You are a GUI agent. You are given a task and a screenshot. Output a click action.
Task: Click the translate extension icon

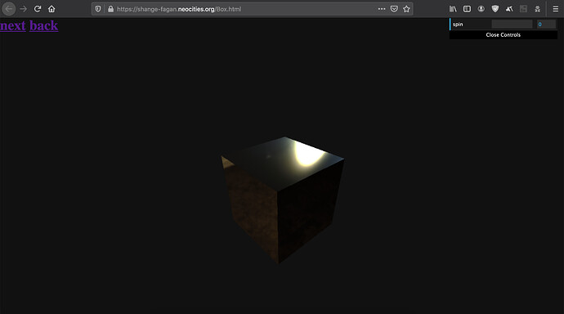coord(509,9)
